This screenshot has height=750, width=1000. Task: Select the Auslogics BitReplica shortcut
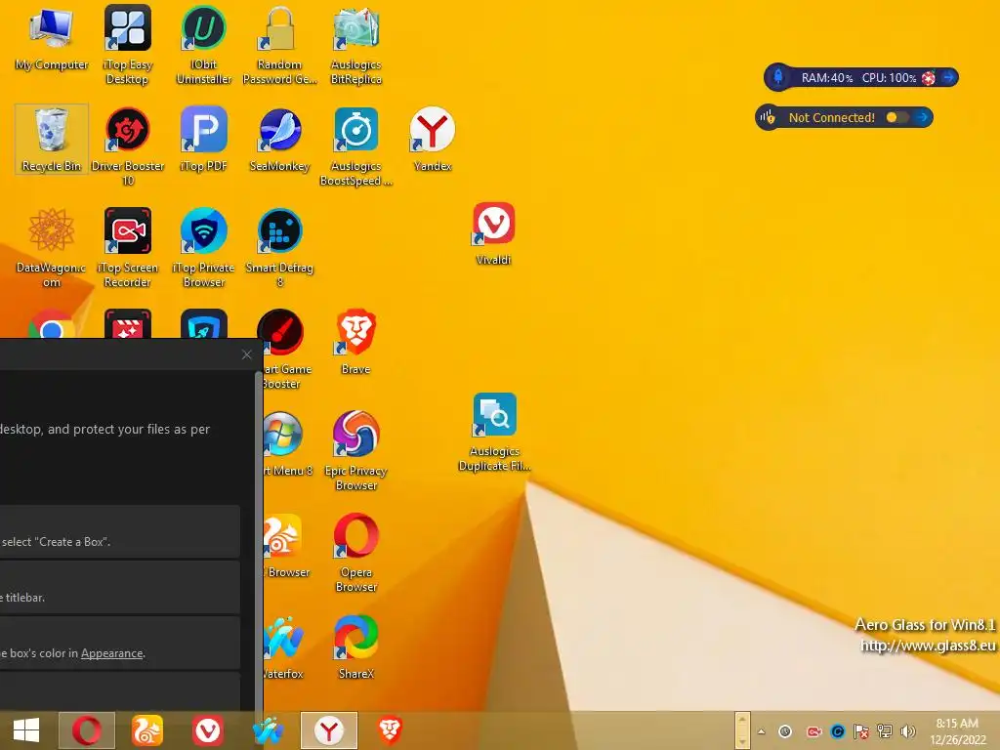pyautogui.click(x=355, y=45)
